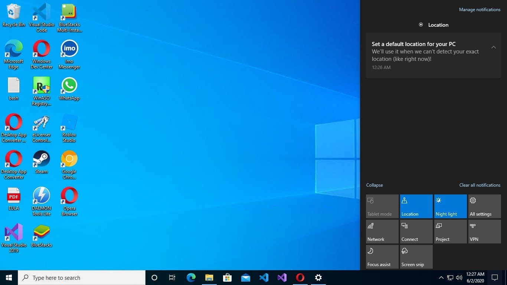Open Cortana circle icon on taskbar

coord(154,278)
